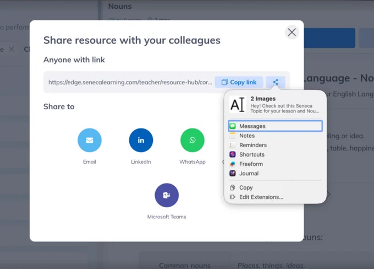Image resolution: width=374 pixels, height=269 pixels.
Task: Click the Journal app icon
Action: pos(233,173)
